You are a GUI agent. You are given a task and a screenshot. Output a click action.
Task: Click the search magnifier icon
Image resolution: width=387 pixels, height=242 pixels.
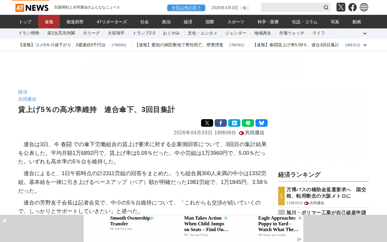(326, 7)
